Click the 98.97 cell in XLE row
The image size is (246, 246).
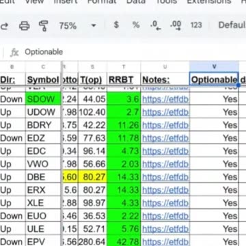92,203
